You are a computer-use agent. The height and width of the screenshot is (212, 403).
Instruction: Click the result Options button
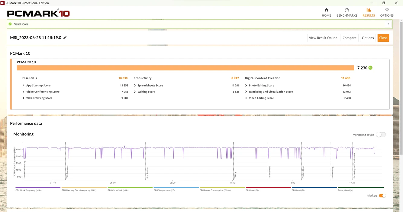pos(368,38)
